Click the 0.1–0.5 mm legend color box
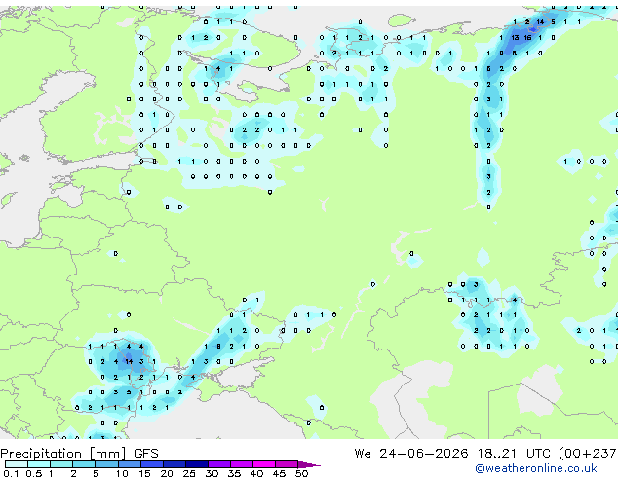This screenshot has width=618, height=477. click(17, 464)
